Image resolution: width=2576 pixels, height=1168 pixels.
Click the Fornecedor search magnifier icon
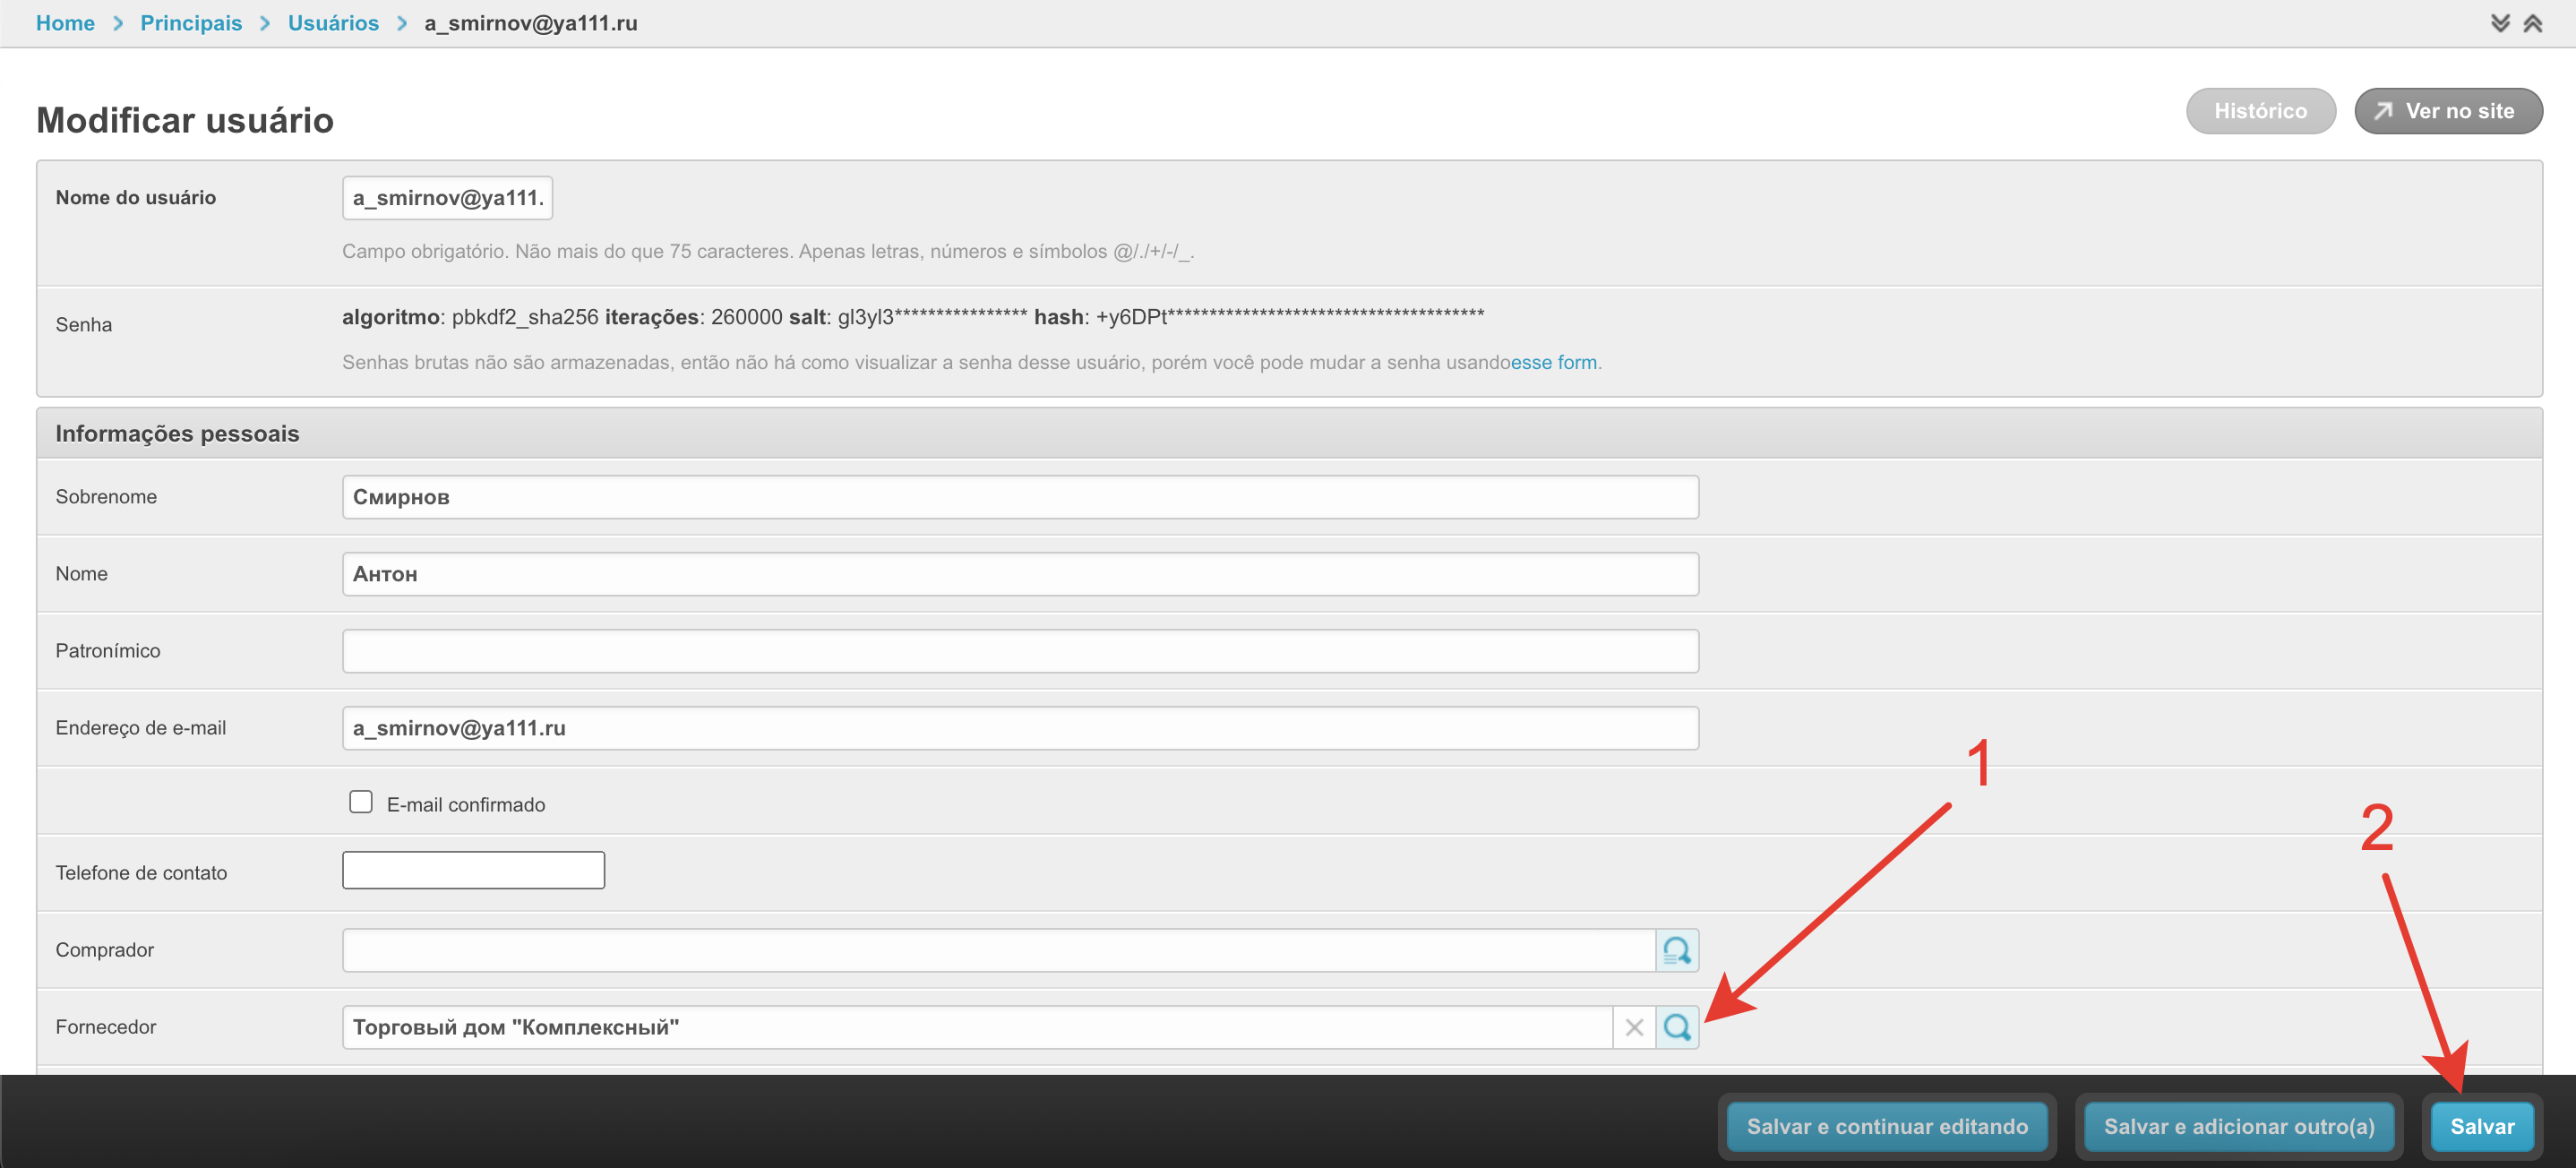point(1677,1027)
